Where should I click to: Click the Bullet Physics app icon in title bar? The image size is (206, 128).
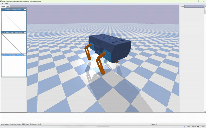click(1, 1)
